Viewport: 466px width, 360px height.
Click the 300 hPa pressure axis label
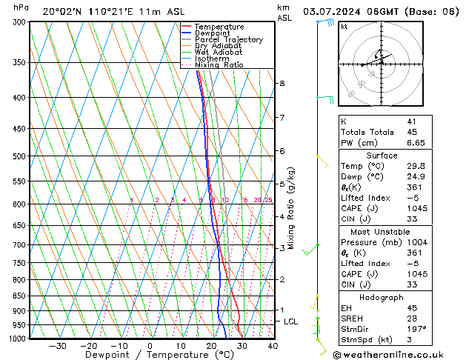click(19, 22)
